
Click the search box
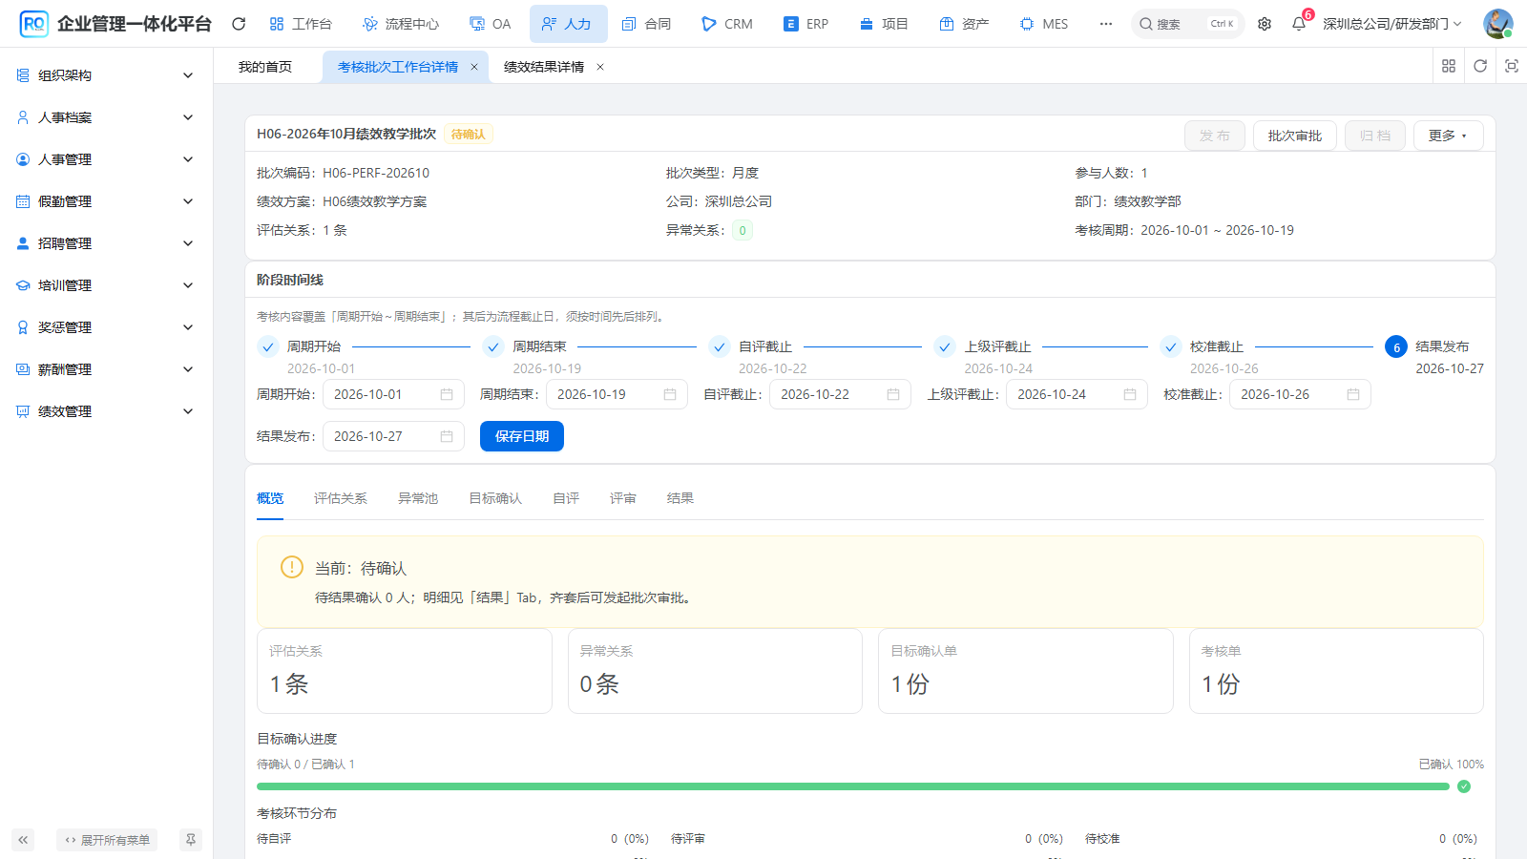(x=1187, y=24)
